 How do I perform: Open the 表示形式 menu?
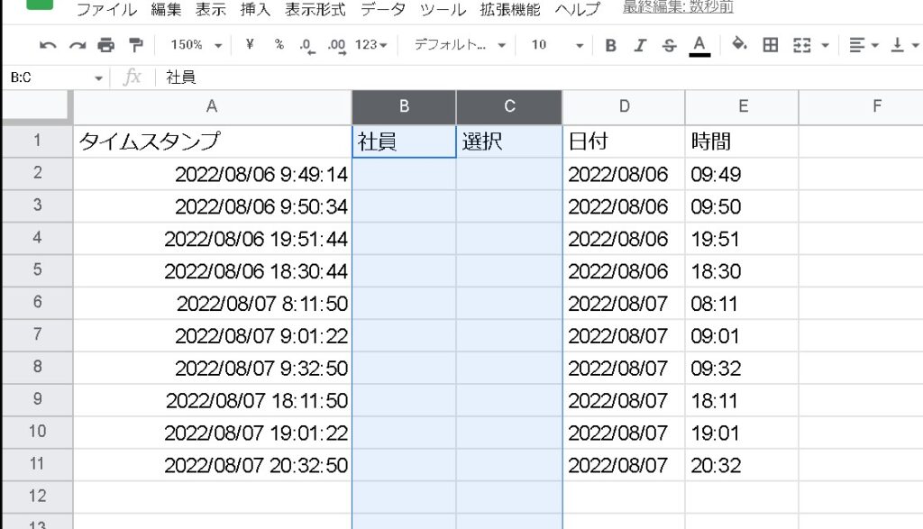[x=315, y=10]
